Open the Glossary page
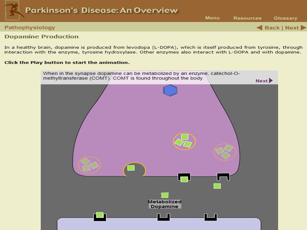307x230 pixels. [285, 18]
